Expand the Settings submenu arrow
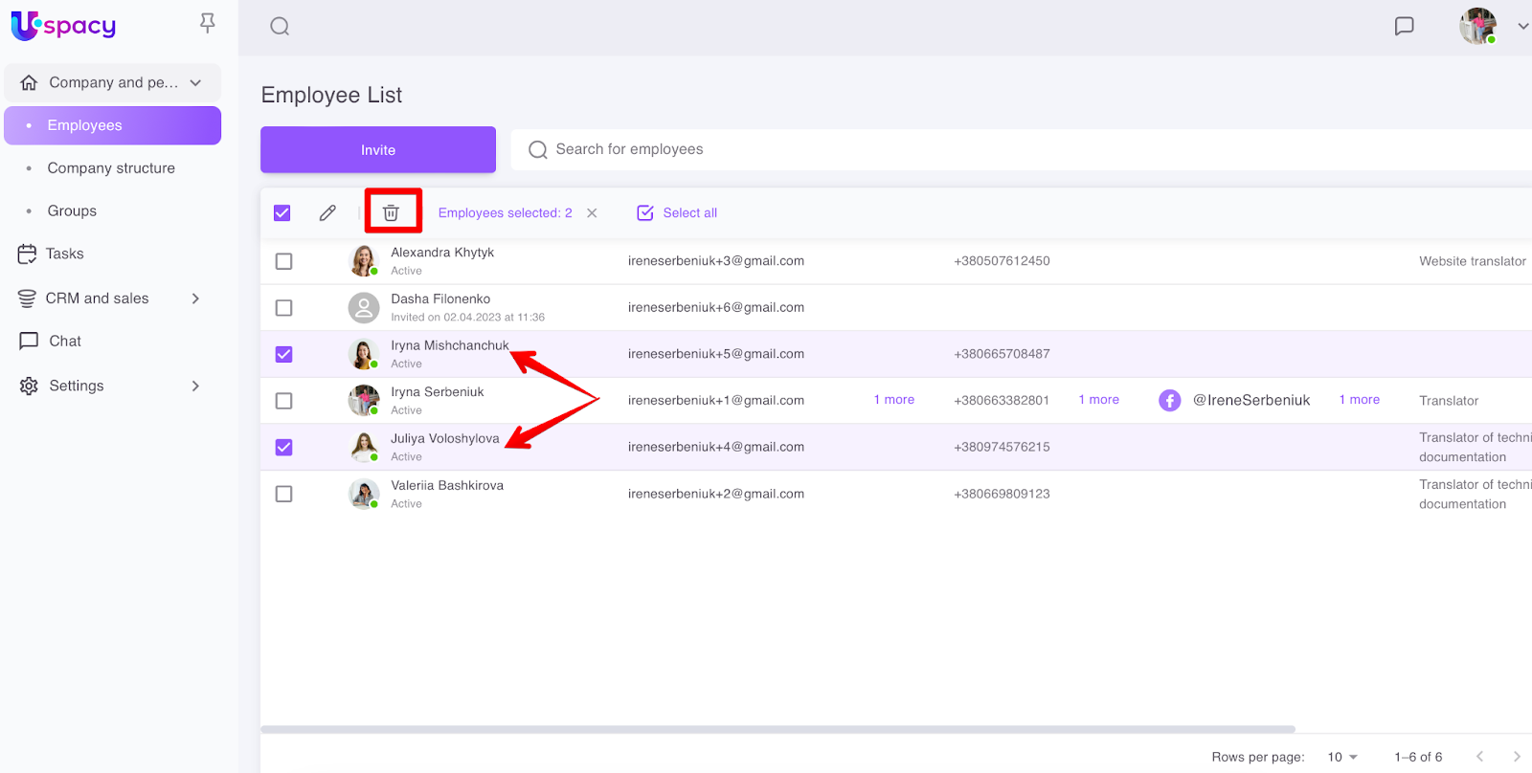The width and height of the screenshot is (1532, 773). [195, 386]
